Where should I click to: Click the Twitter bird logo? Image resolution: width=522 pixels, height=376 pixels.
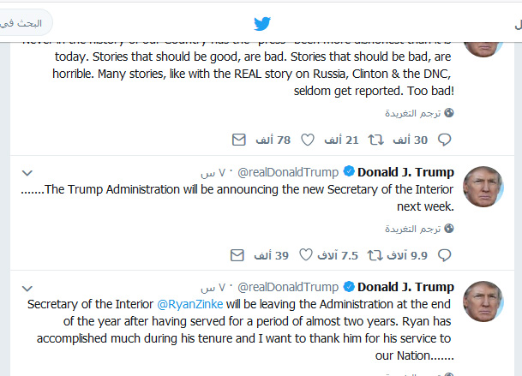pos(261,23)
